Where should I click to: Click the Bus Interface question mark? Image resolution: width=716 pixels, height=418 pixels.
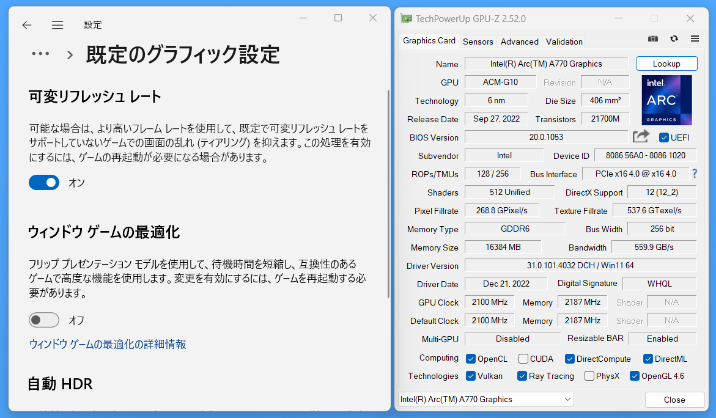tap(695, 174)
